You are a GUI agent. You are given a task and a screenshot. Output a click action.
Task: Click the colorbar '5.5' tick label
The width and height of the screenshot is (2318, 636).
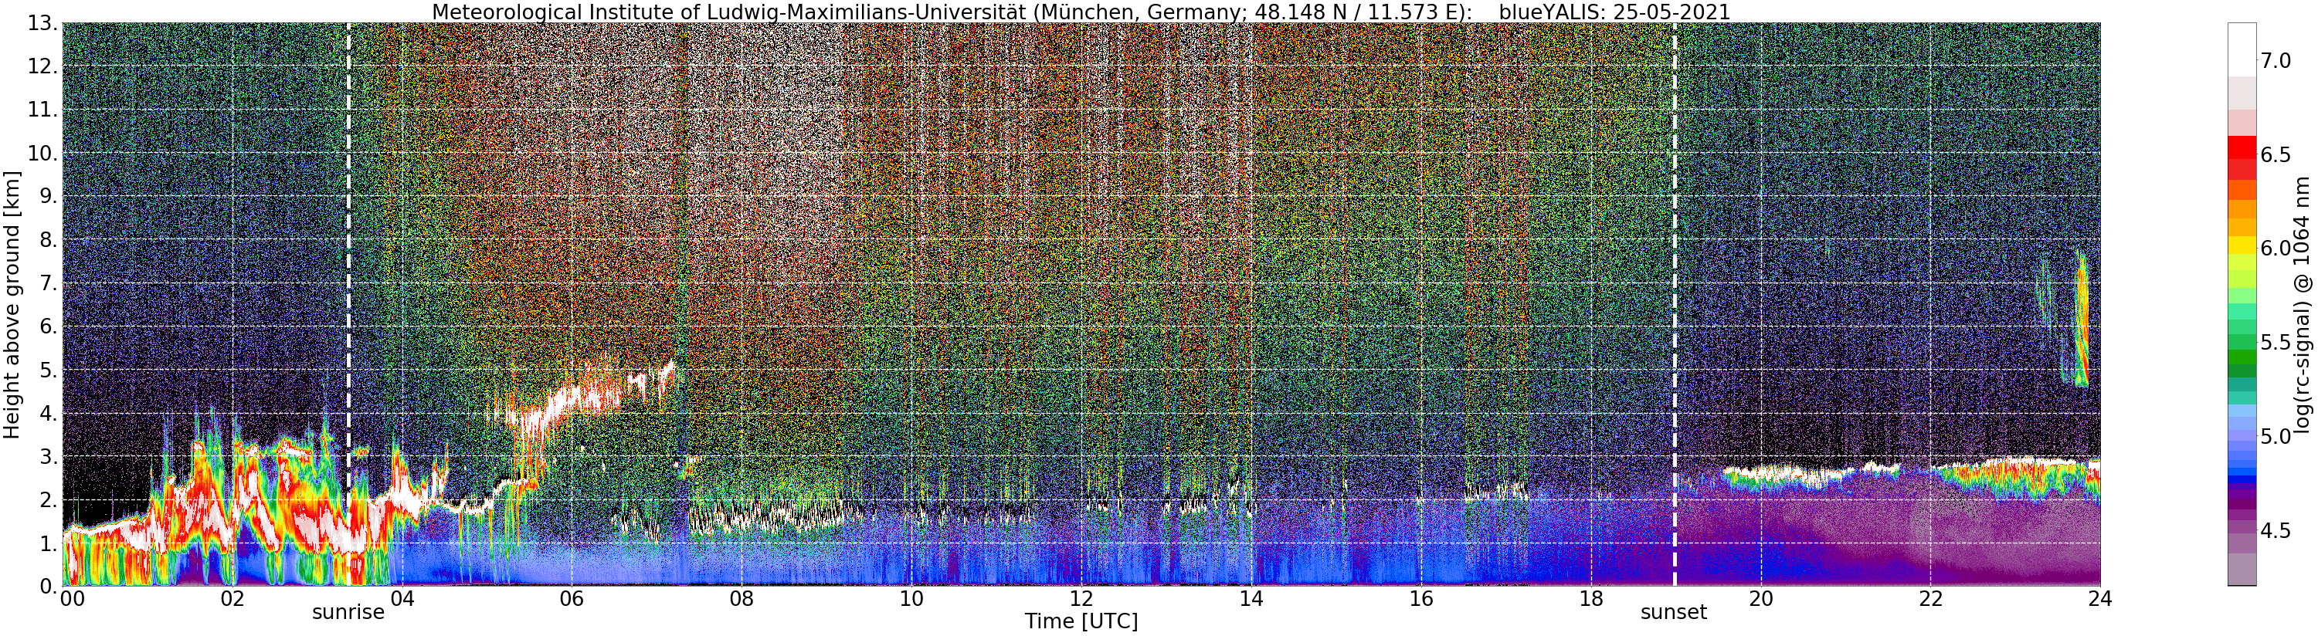(x=2276, y=343)
